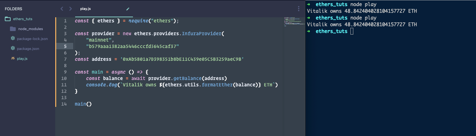The height and width of the screenshot is (136, 476).
Task: Place cursor on the "mainnet" string
Action: [x=100, y=40]
